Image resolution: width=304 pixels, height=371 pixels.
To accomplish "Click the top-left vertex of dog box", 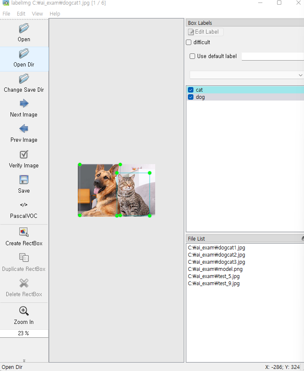I will tap(80, 164).
